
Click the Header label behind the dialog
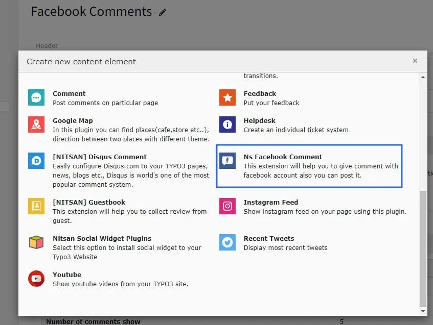click(x=47, y=46)
